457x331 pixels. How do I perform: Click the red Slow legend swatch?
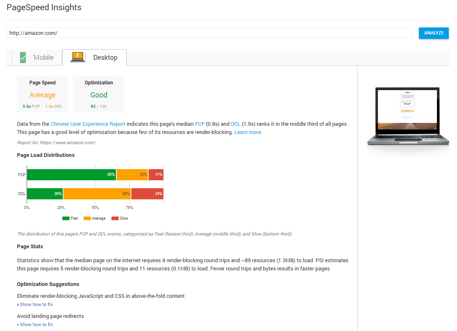pos(115,218)
